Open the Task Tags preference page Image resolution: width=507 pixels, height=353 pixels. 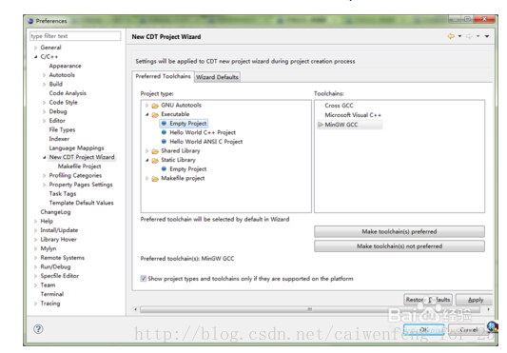point(63,193)
